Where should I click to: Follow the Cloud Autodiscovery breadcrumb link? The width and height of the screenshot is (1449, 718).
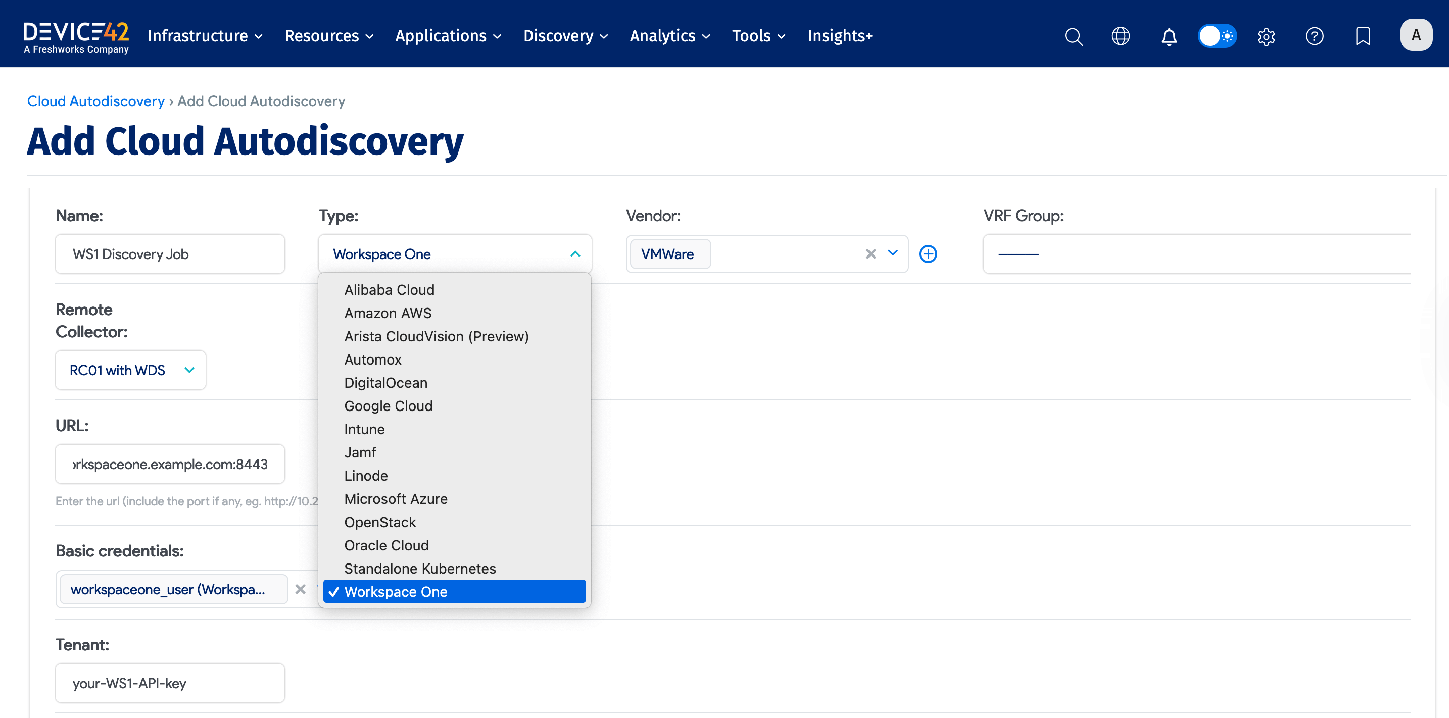tap(95, 100)
